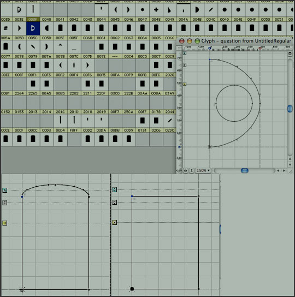This screenshot has width=295, height=297.
Task: Select the empty glyph cell F8FF
Action: (74, 139)
